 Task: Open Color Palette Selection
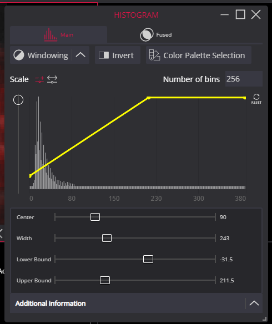(x=199, y=55)
